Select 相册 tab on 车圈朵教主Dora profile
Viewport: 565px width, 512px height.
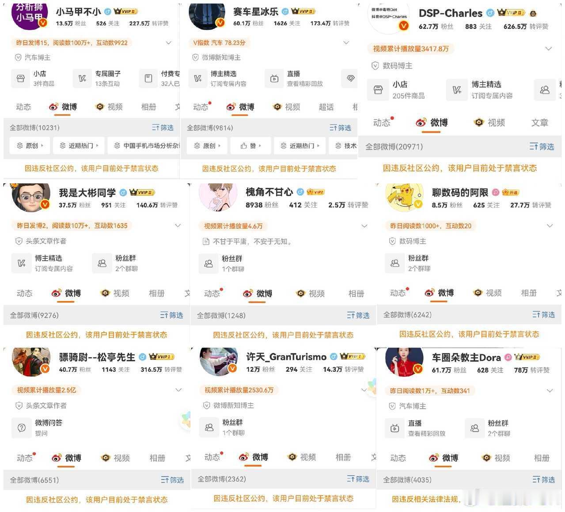tap(542, 458)
